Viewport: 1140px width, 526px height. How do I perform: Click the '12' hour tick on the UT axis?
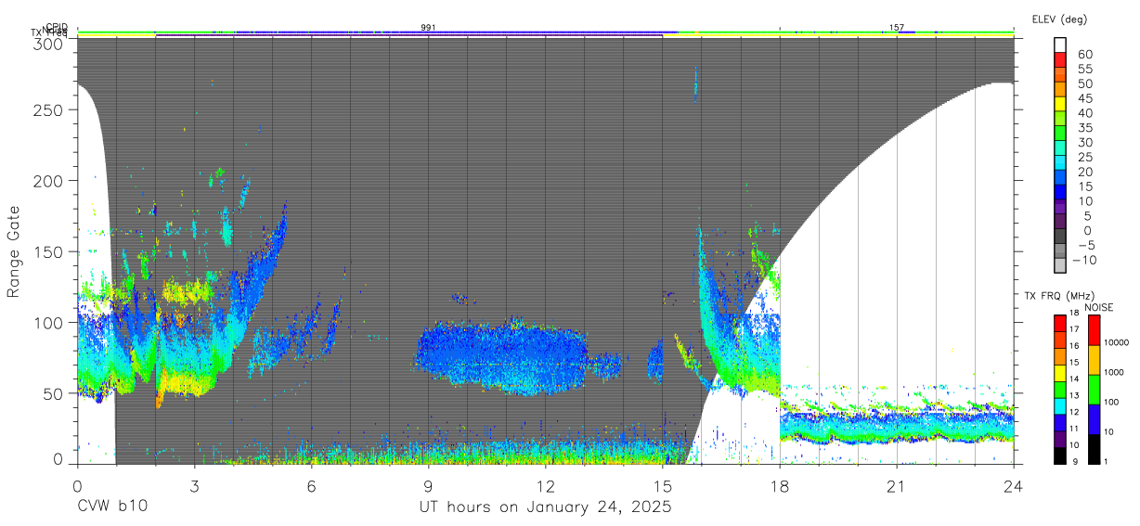[x=545, y=485]
